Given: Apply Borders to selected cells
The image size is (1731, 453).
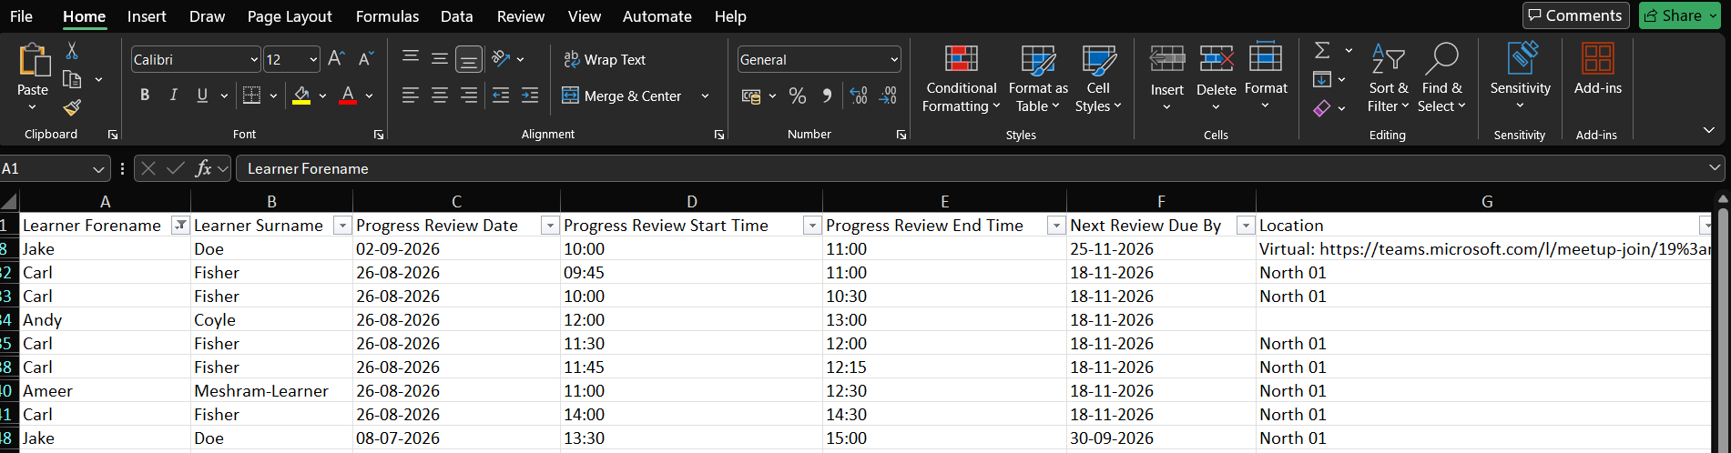Looking at the screenshot, I should [251, 95].
